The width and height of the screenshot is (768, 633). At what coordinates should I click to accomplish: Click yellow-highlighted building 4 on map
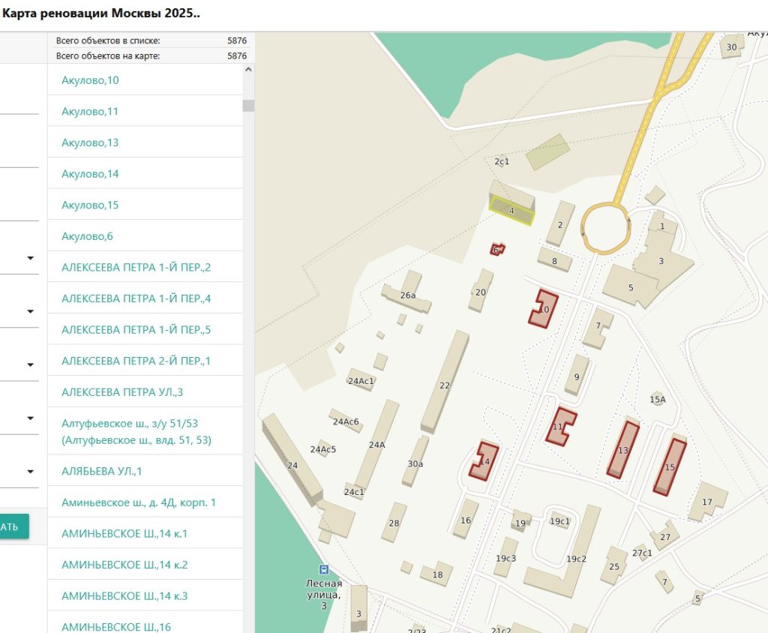coord(511,211)
